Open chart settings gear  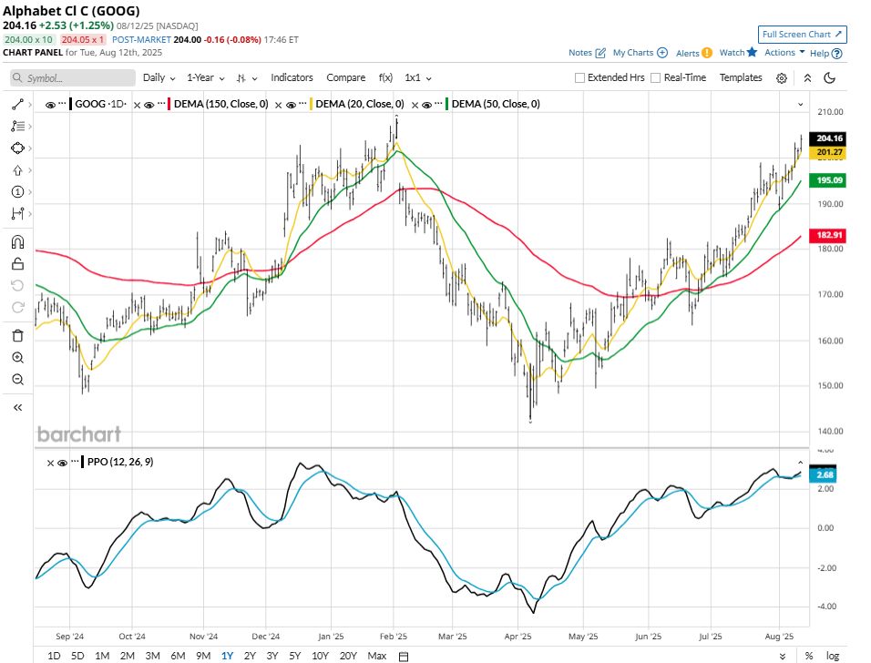click(x=782, y=78)
